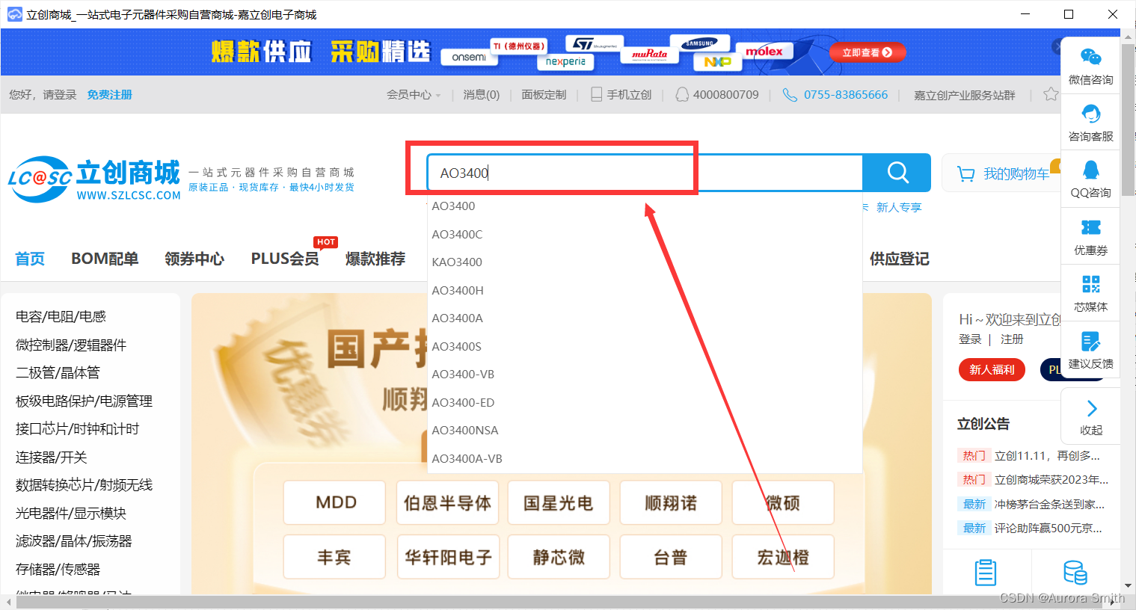Click the clipboard document icon bottom right
Screen dimensions: 1136x610
click(986, 573)
